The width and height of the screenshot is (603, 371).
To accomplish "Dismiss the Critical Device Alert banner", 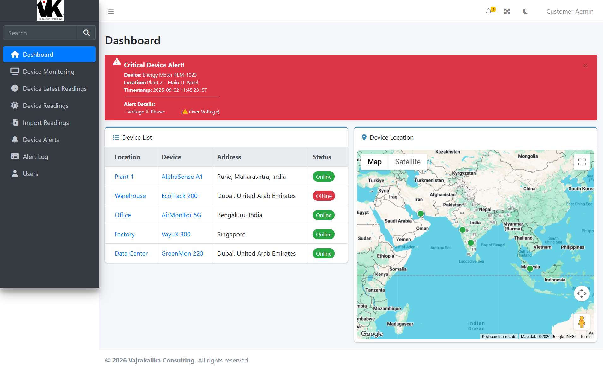I will [585, 66].
